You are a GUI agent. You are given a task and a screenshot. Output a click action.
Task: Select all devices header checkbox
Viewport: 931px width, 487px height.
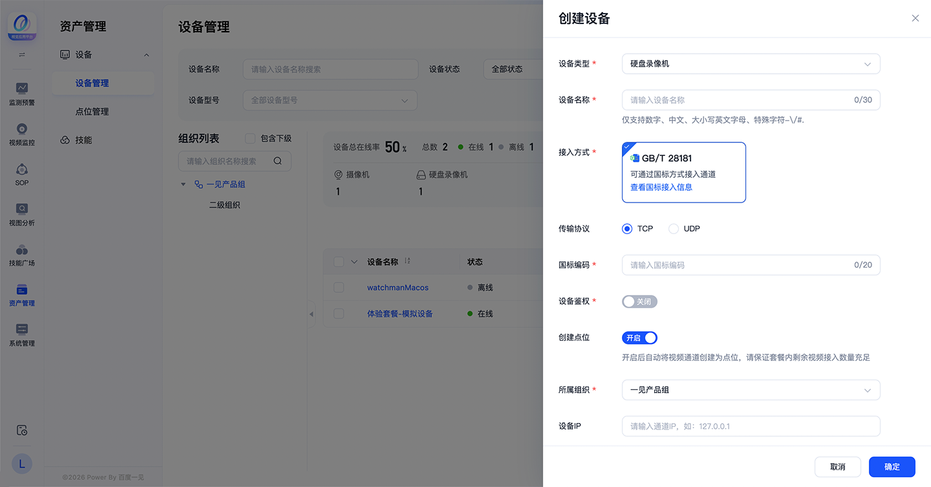coord(339,262)
